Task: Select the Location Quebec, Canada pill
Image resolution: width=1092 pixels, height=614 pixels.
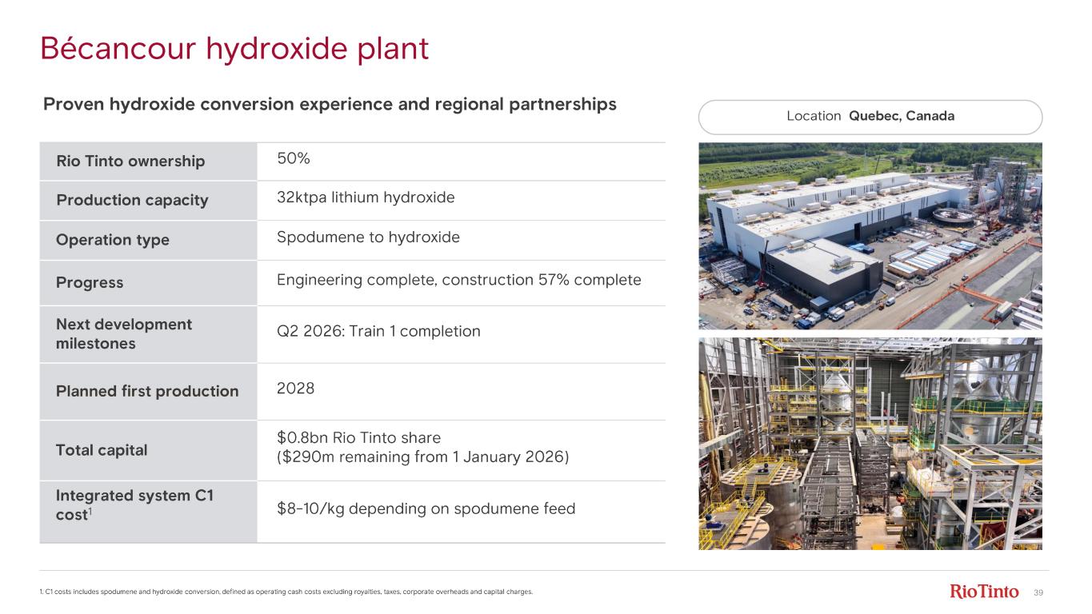Action: [x=870, y=117]
